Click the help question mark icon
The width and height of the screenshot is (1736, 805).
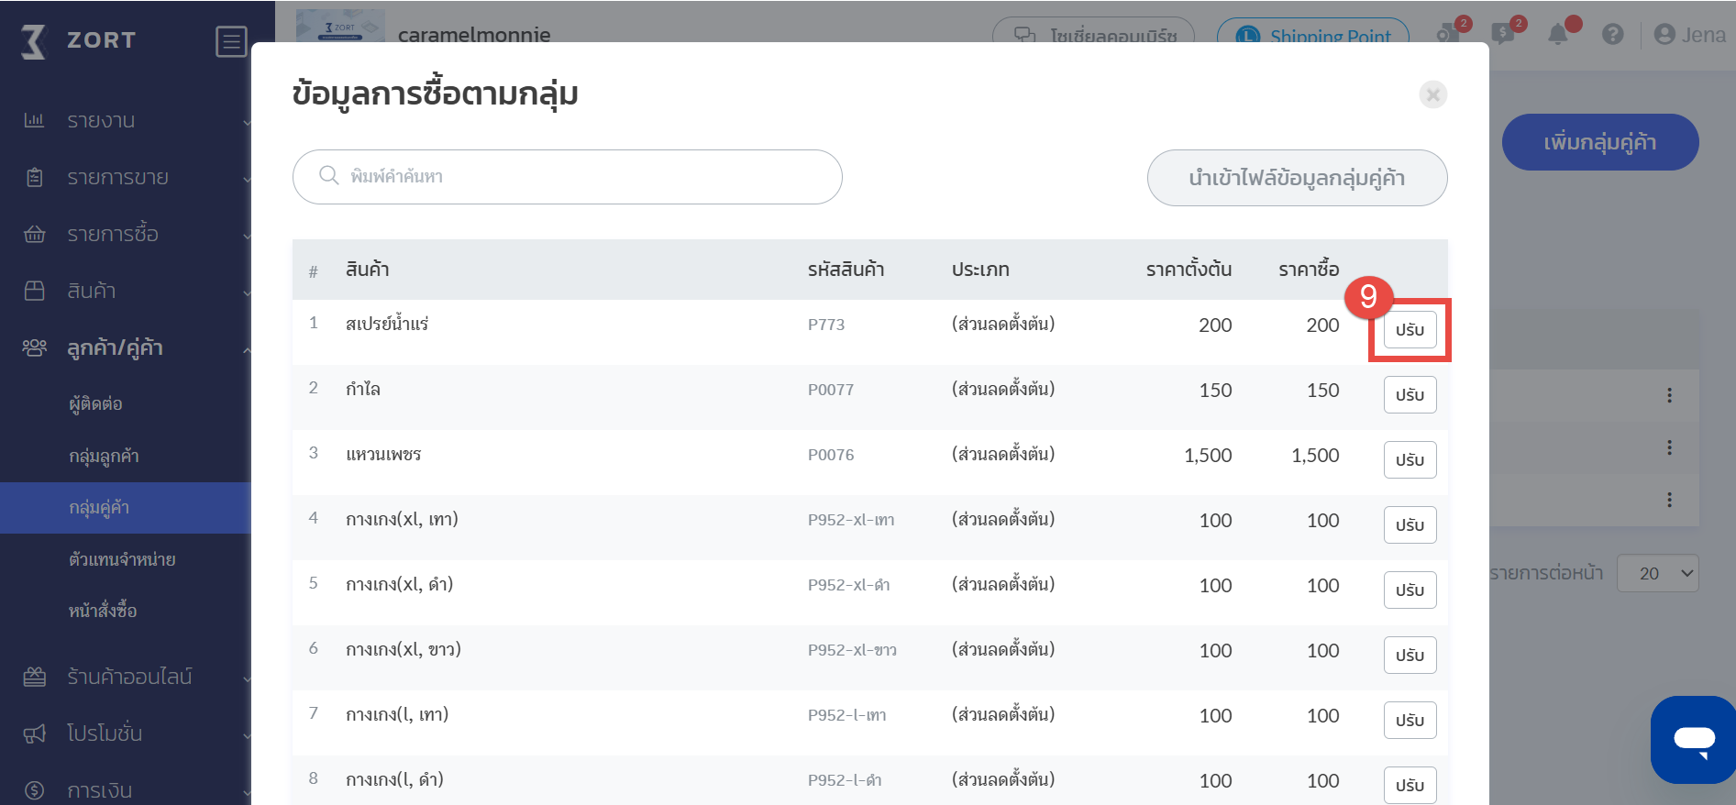[x=1612, y=35]
